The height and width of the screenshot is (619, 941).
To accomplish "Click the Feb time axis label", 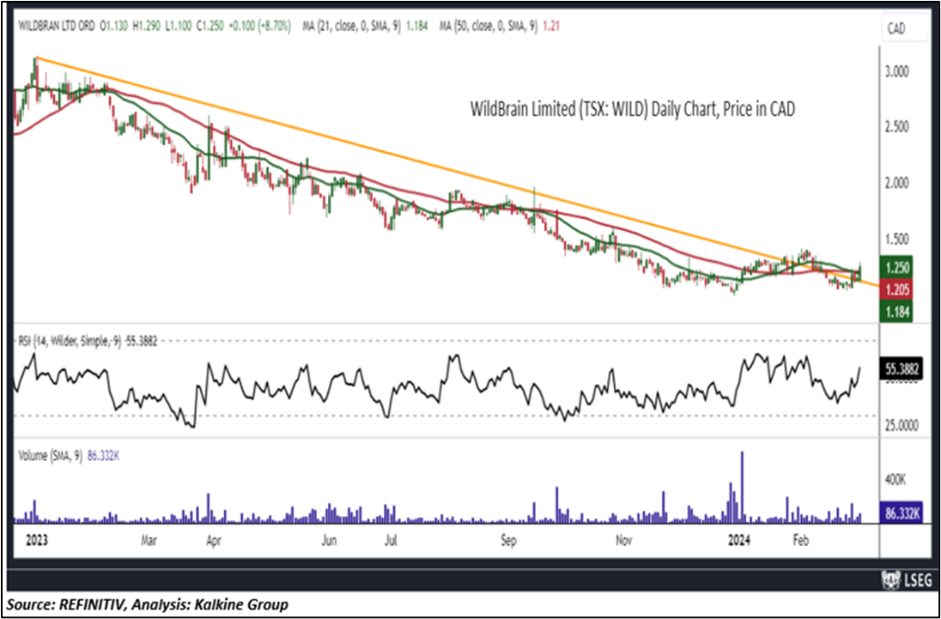I will click(x=799, y=540).
